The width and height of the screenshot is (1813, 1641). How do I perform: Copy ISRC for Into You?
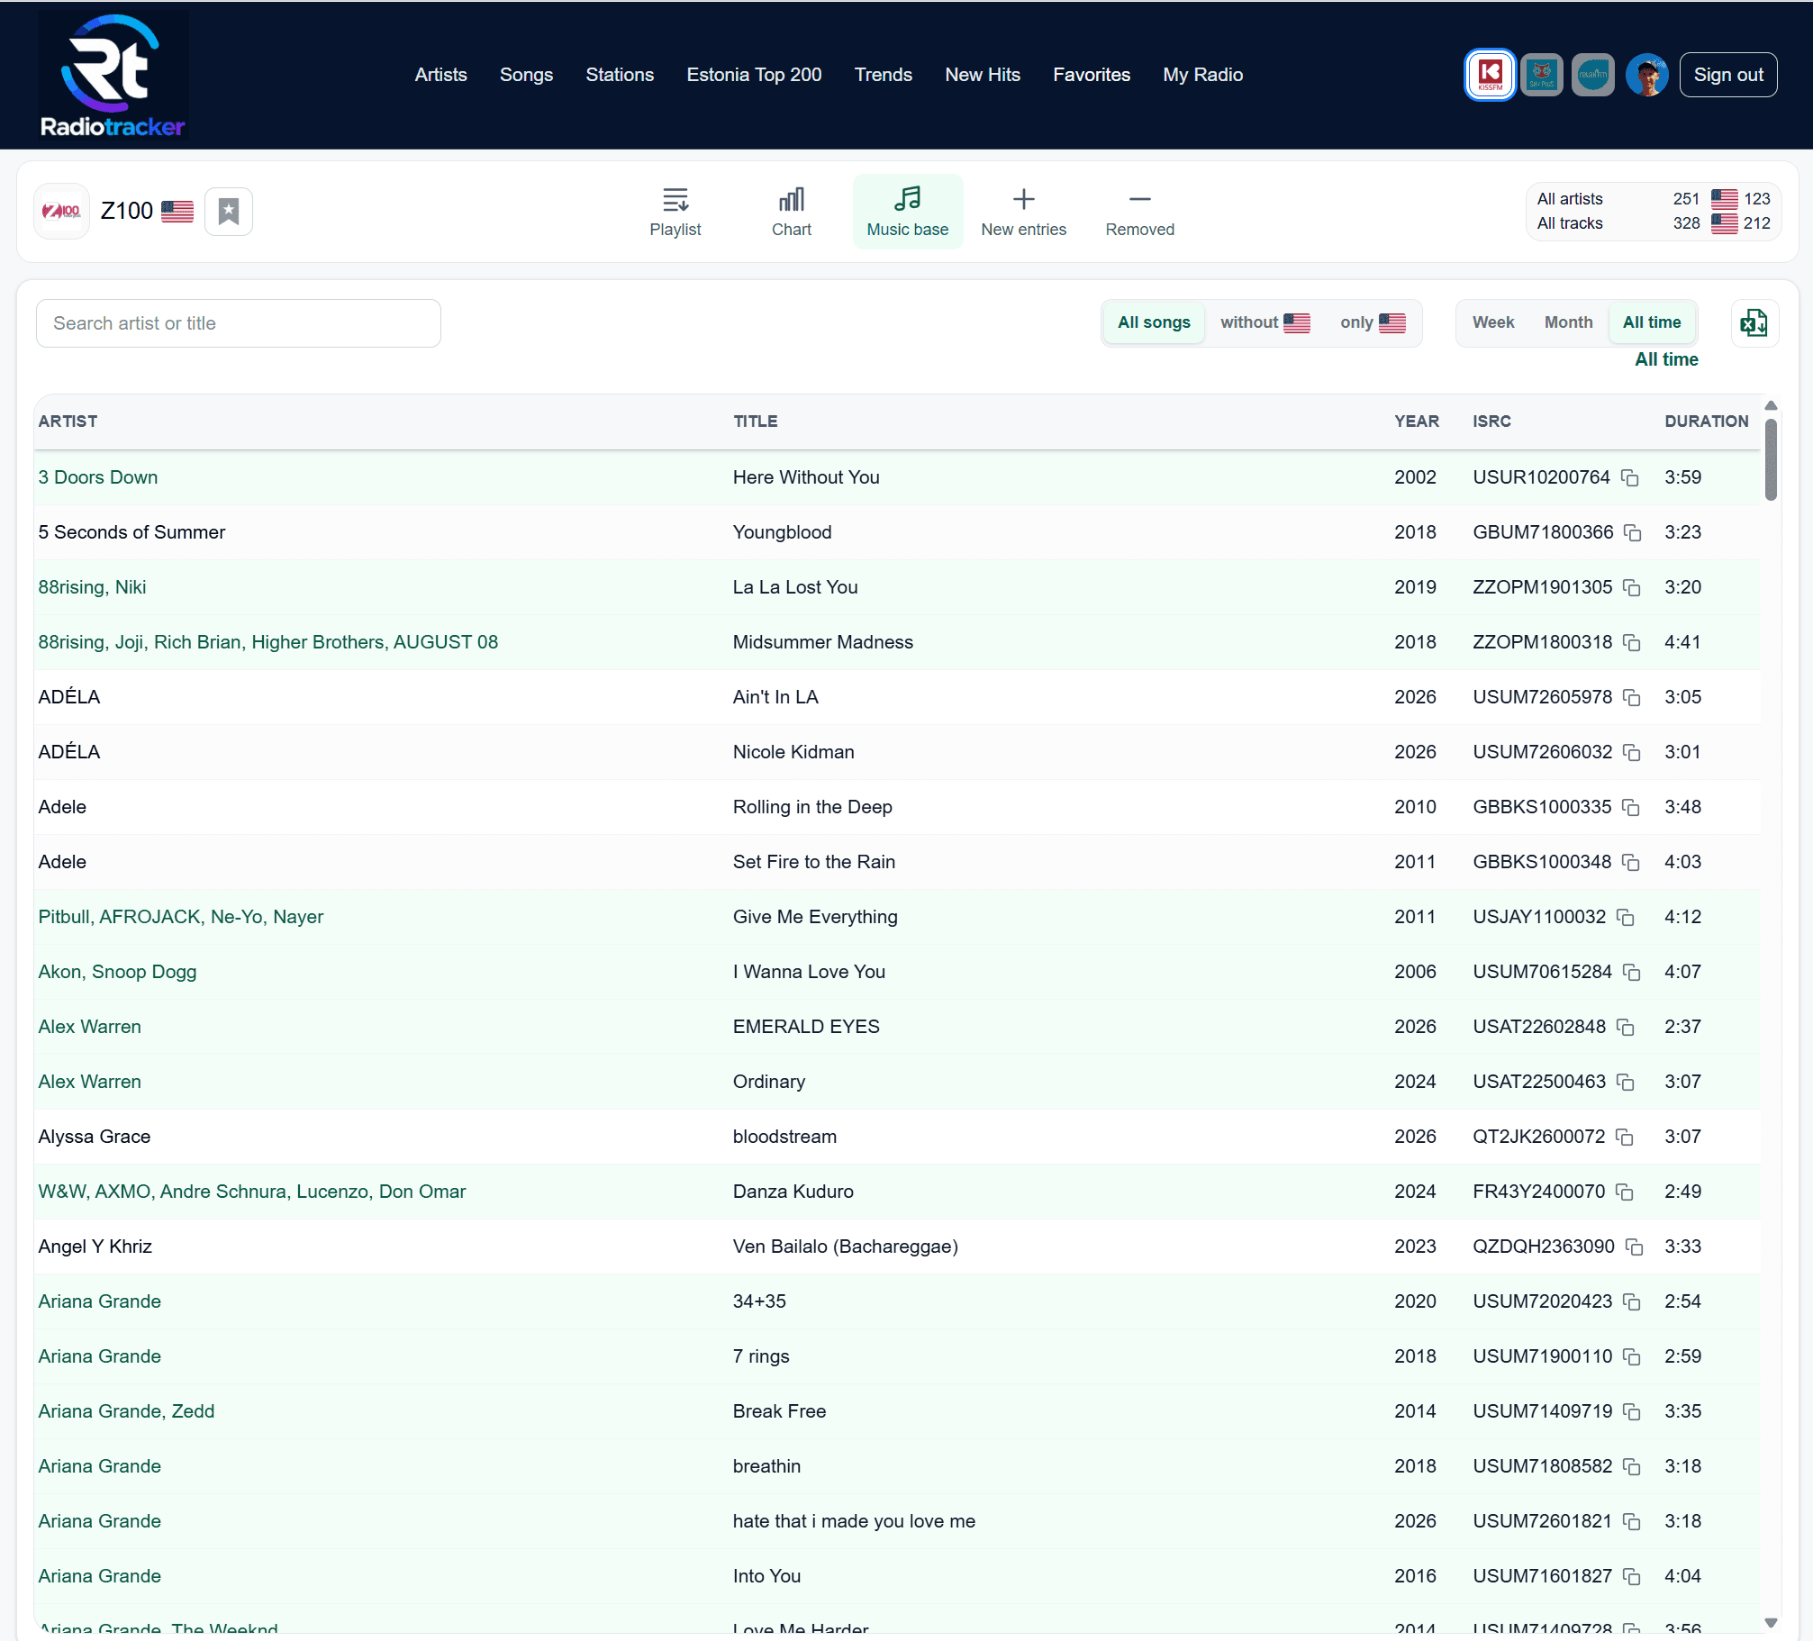[1632, 1576]
